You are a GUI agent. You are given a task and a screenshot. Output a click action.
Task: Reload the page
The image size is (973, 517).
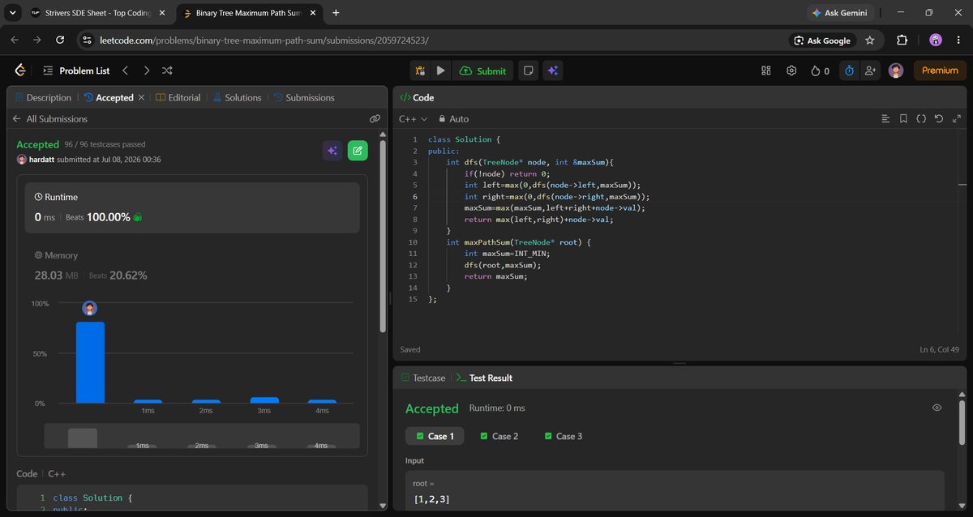59,41
